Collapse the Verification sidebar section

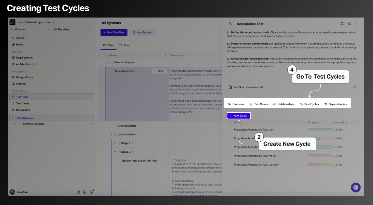click(x=21, y=91)
